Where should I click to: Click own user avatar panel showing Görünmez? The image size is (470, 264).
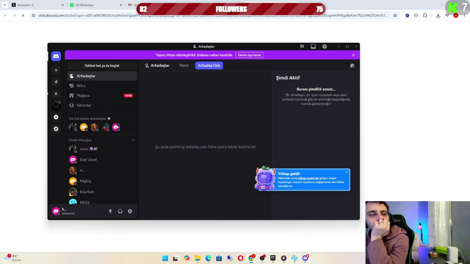coord(78,211)
